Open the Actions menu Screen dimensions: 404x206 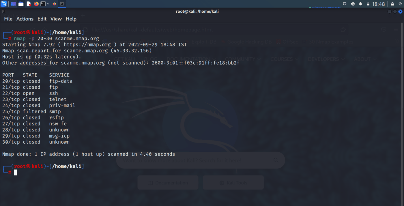coord(25,19)
